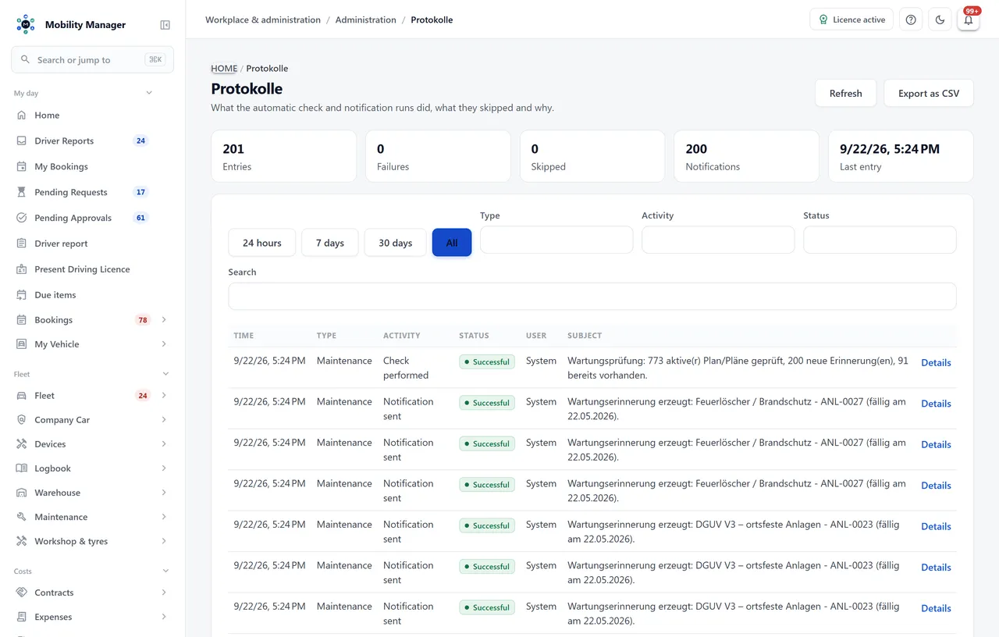999x637 pixels.
Task: Click the My Bookings calendar icon
Action: click(21, 166)
